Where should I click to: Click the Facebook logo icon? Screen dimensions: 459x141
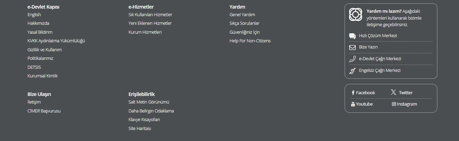(x=353, y=93)
